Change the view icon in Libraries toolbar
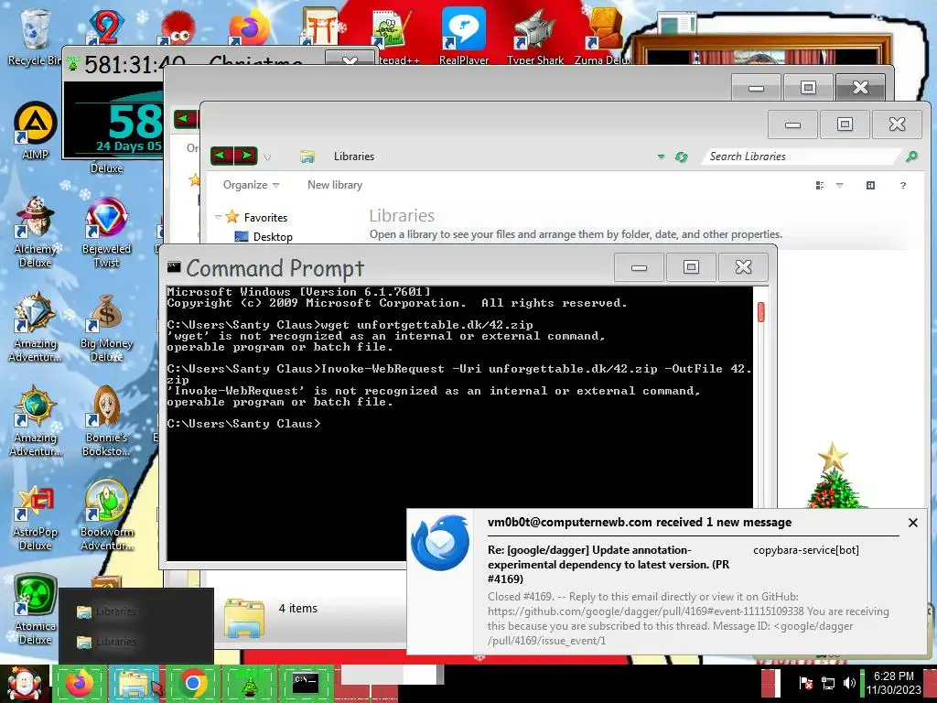 click(820, 185)
